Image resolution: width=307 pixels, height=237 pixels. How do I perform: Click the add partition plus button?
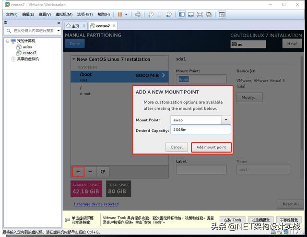click(x=78, y=172)
